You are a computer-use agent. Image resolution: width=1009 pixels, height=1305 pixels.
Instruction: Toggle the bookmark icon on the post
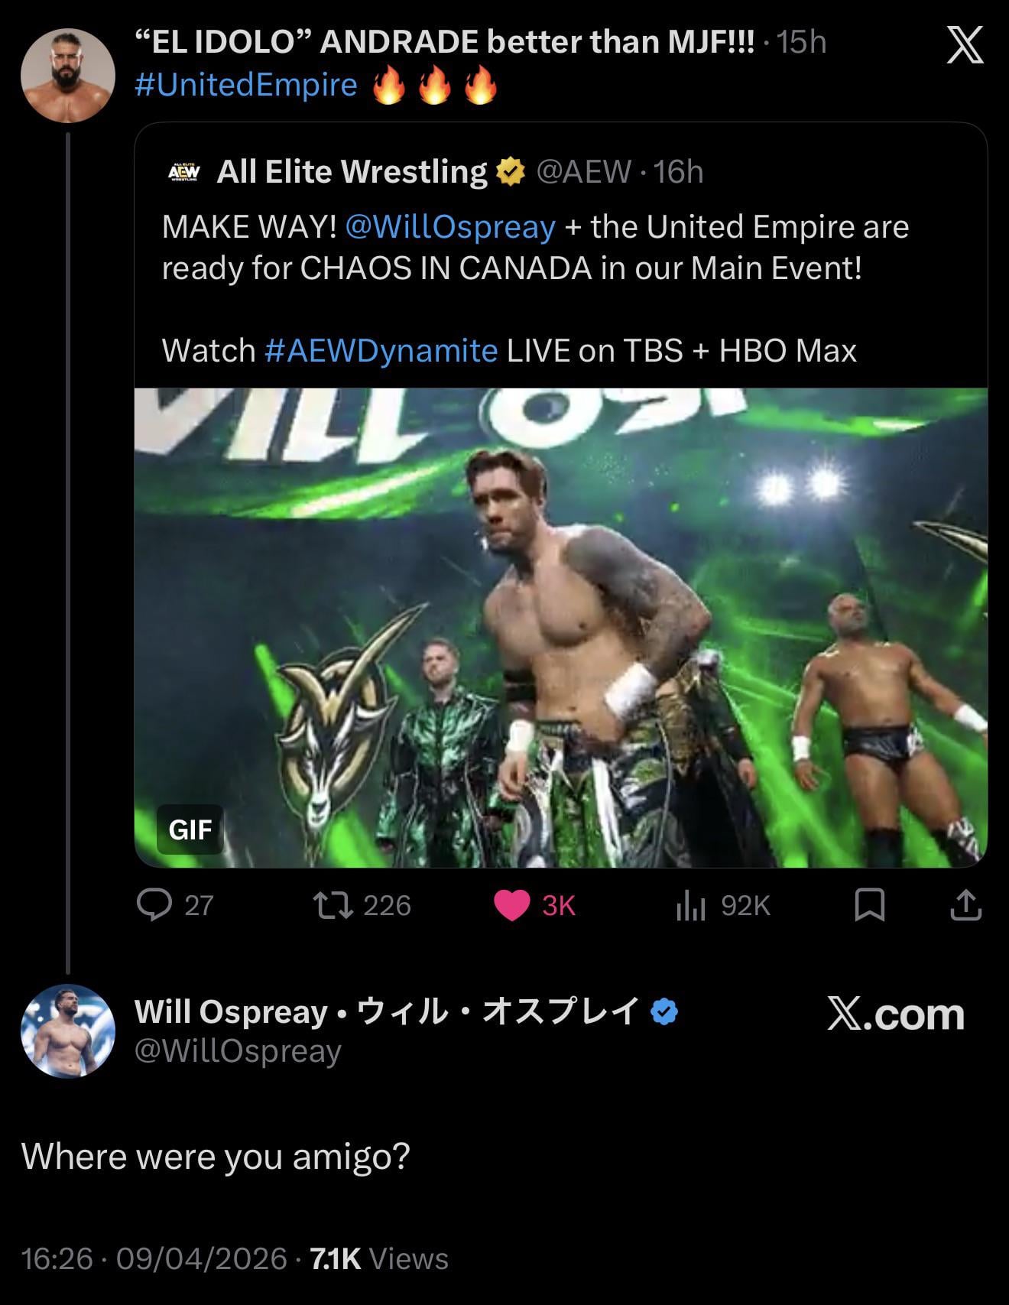(x=869, y=905)
